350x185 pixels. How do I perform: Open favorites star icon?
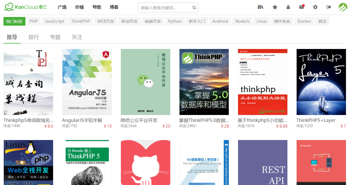(x=275, y=7)
